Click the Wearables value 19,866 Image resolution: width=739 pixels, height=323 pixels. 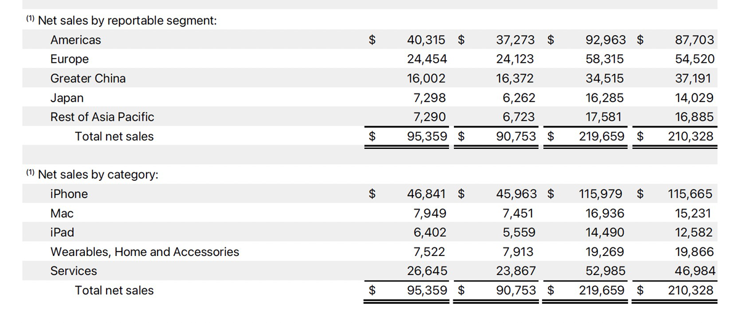pyautogui.click(x=693, y=252)
